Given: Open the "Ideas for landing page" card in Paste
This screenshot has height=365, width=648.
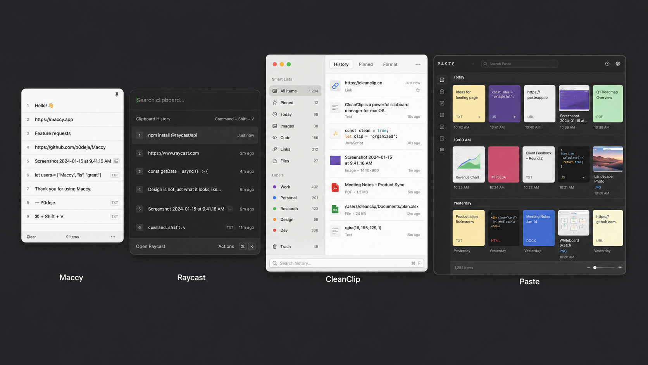Looking at the screenshot, I should (x=469, y=104).
